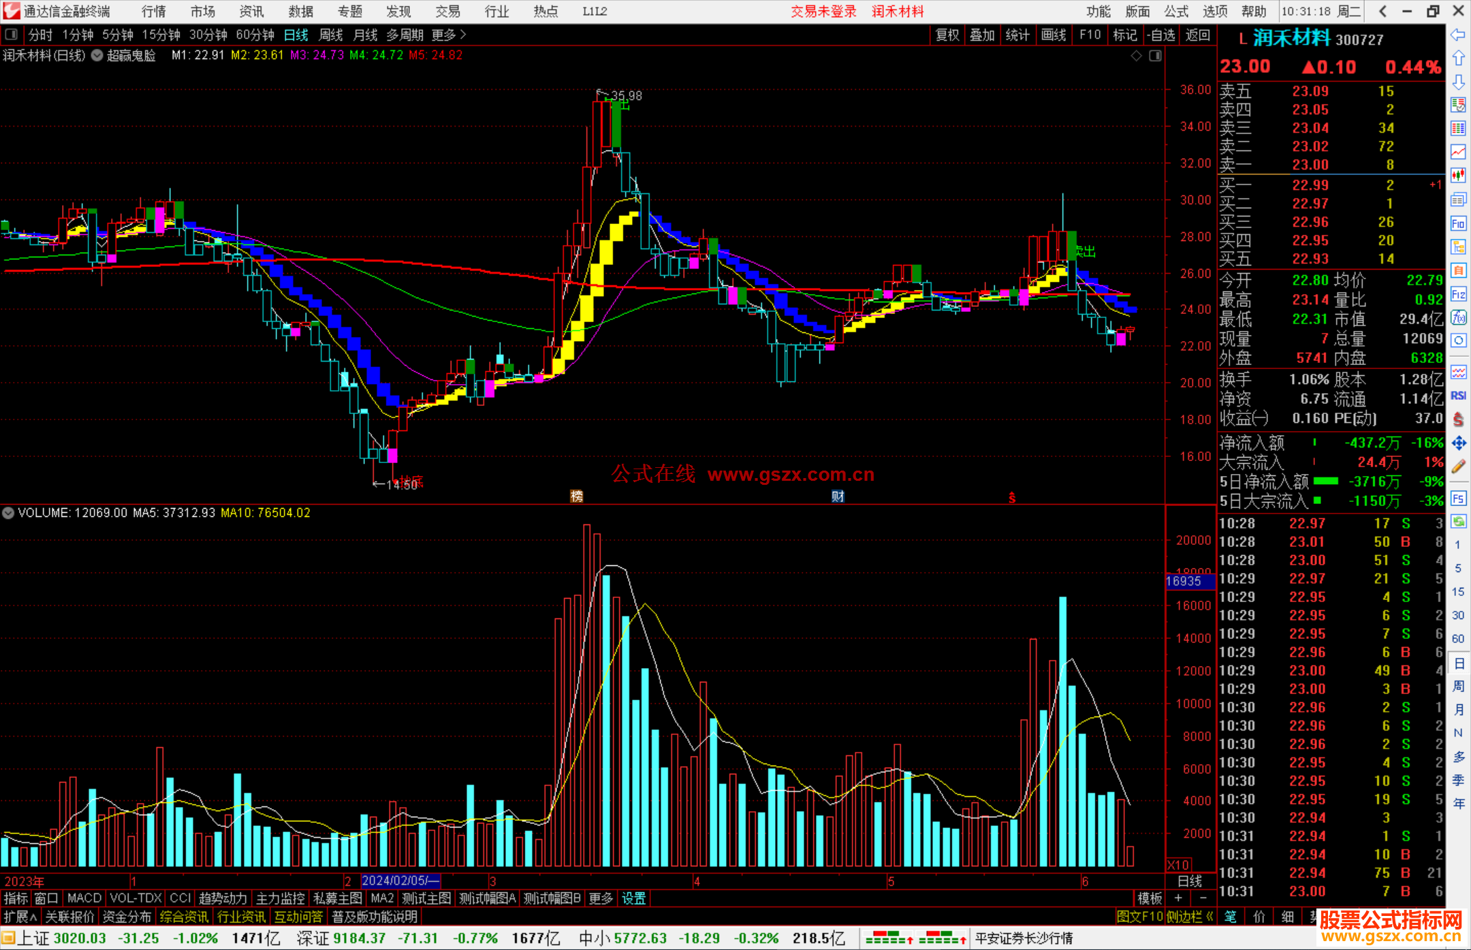Open the 行情 menu
The height and width of the screenshot is (950, 1471).
pos(153,12)
